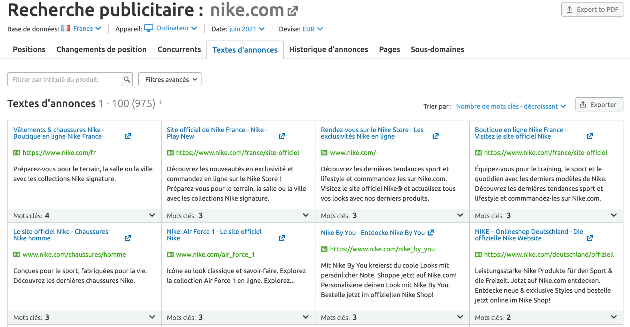Open the nike.com website via external link icon
The width and height of the screenshot is (630, 327).
click(292, 10)
